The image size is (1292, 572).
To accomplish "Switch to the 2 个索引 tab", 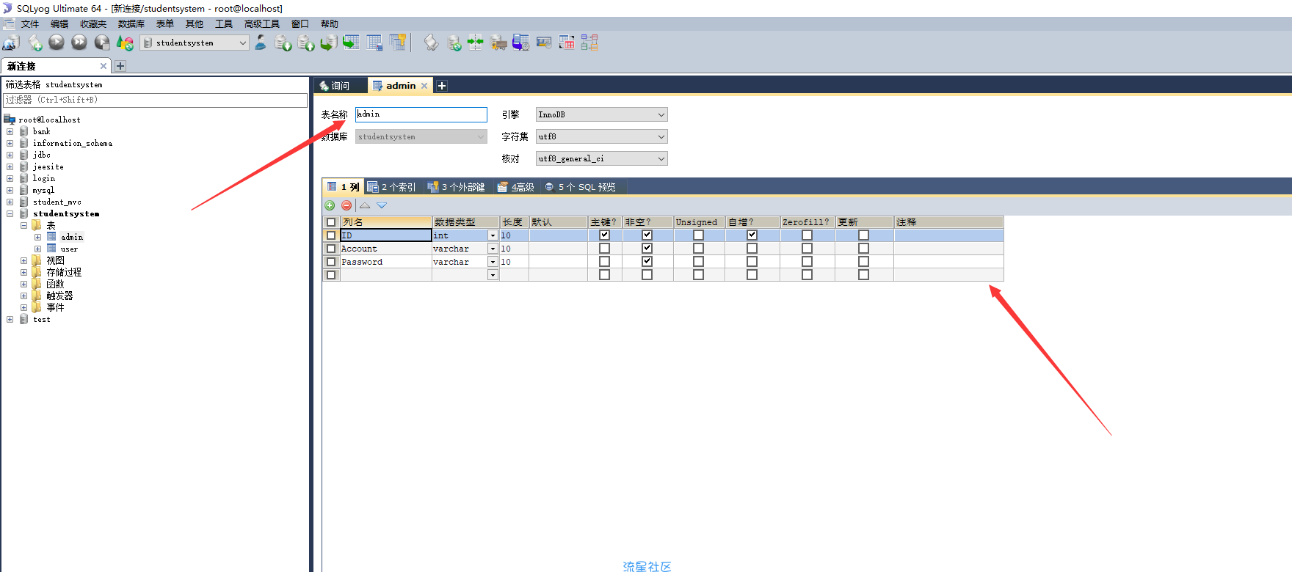I will (392, 187).
